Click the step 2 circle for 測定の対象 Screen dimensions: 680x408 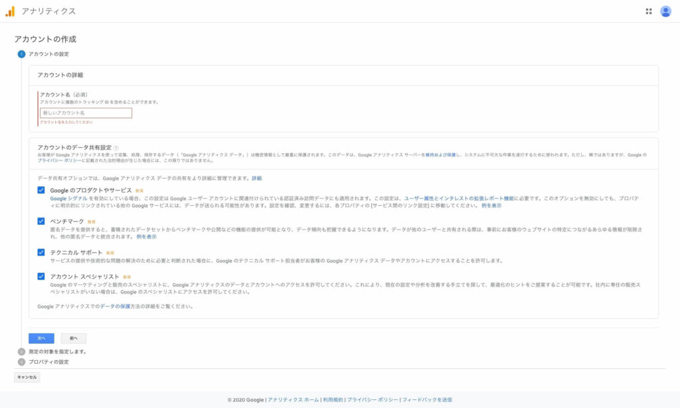(x=21, y=352)
